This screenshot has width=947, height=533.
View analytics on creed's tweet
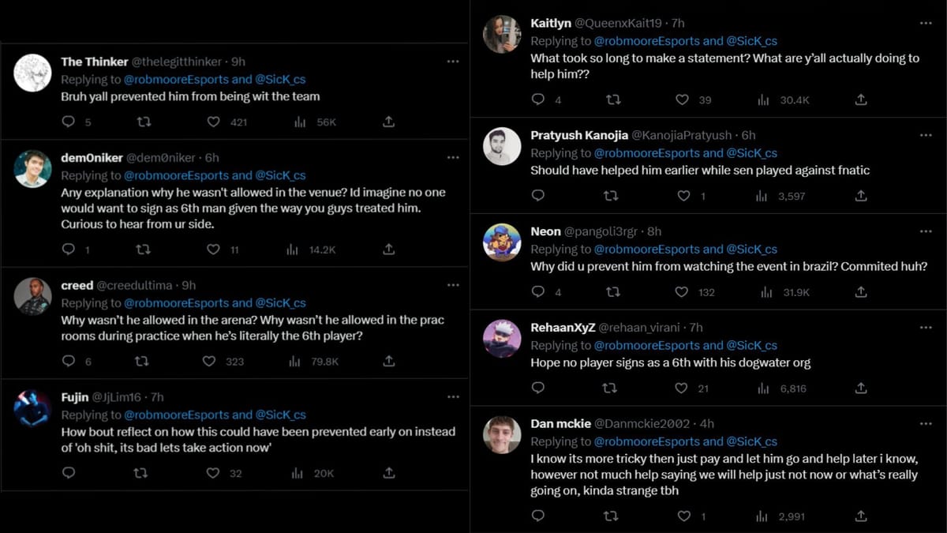tap(293, 361)
